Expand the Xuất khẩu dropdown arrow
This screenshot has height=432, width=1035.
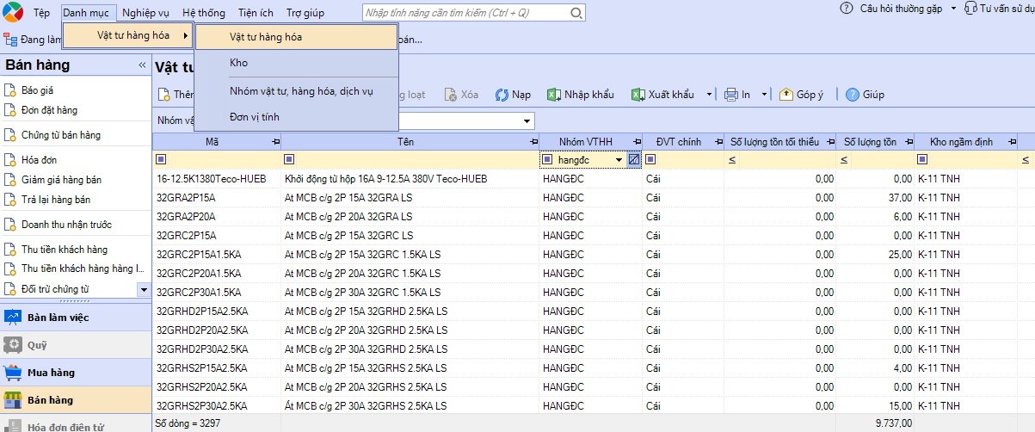coord(709,95)
